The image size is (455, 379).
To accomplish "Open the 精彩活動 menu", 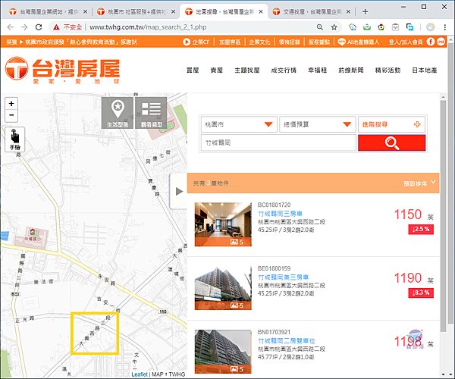I will [388, 70].
